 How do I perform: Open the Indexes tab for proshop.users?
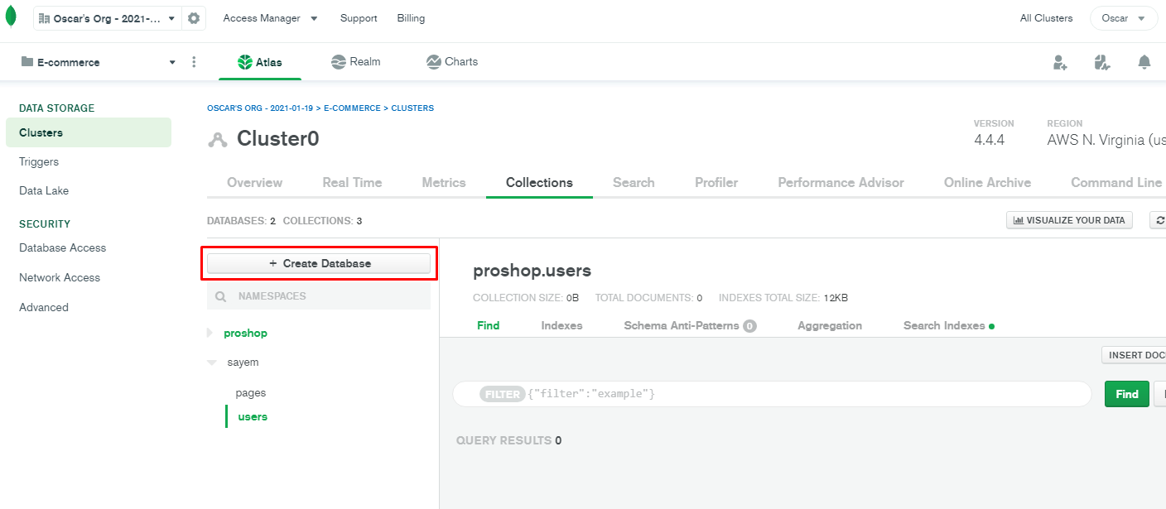[x=561, y=325]
